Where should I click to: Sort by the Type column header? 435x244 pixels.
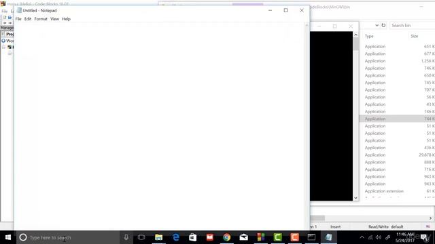pos(369,36)
